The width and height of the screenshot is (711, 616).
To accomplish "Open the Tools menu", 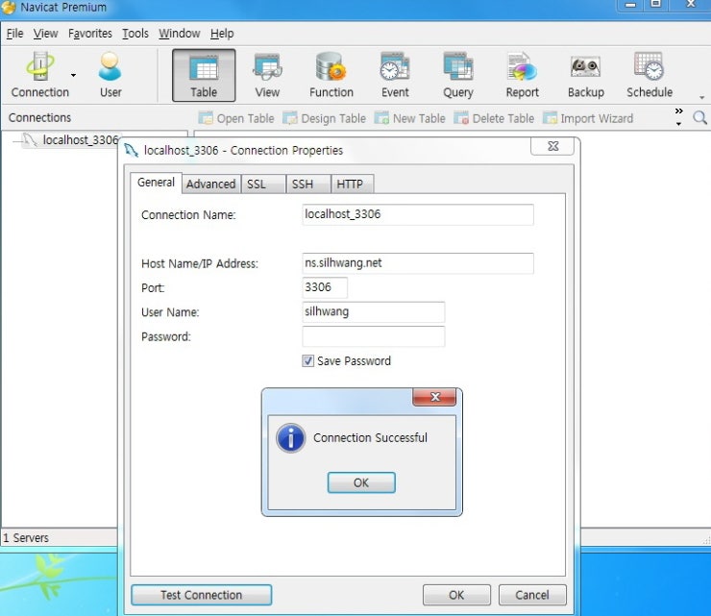I will tap(135, 34).
